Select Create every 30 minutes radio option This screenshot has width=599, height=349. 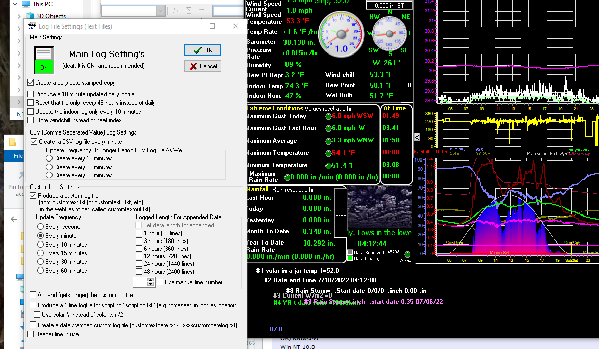tap(49, 167)
